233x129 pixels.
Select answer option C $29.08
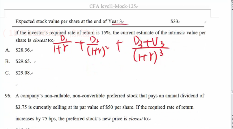(23, 73)
